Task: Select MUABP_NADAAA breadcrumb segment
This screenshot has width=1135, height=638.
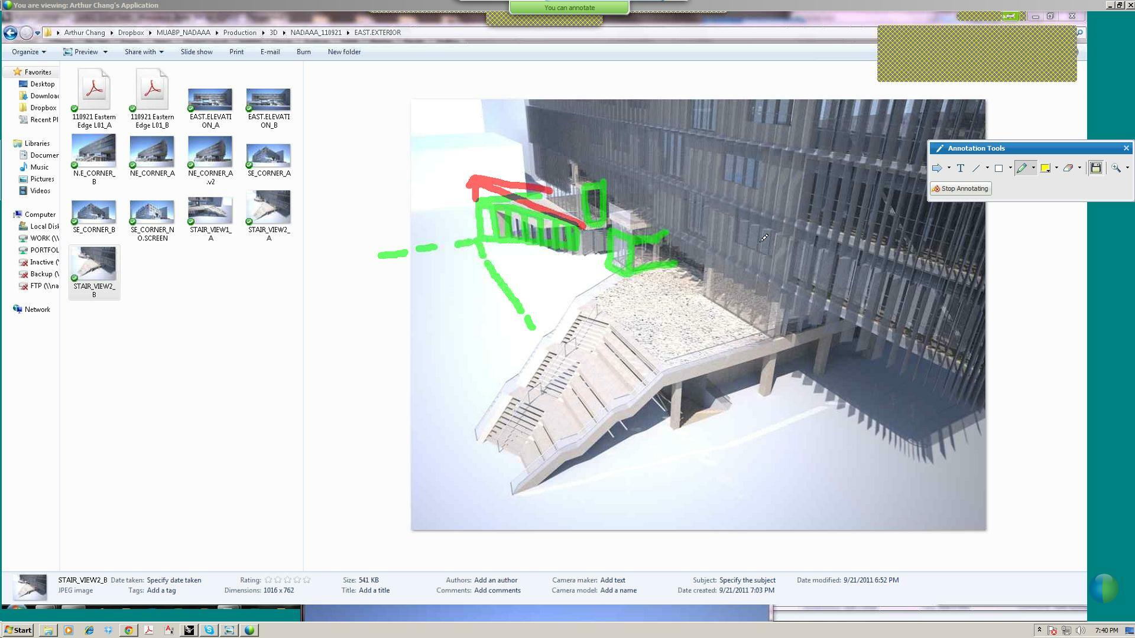Action: pos(183,32)
